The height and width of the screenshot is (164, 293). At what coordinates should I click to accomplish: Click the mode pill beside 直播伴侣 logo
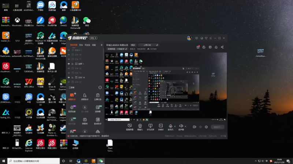click(x=93, y=38)
